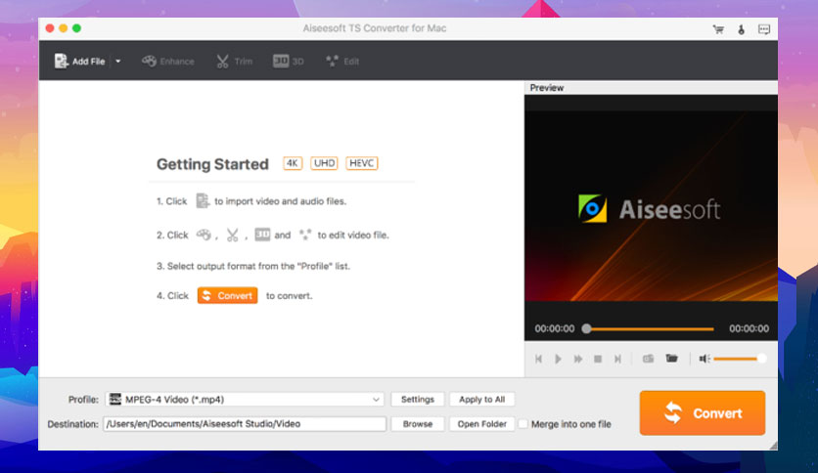Click Browse to choose destination

pyautogui.click(x=418, y=424)
